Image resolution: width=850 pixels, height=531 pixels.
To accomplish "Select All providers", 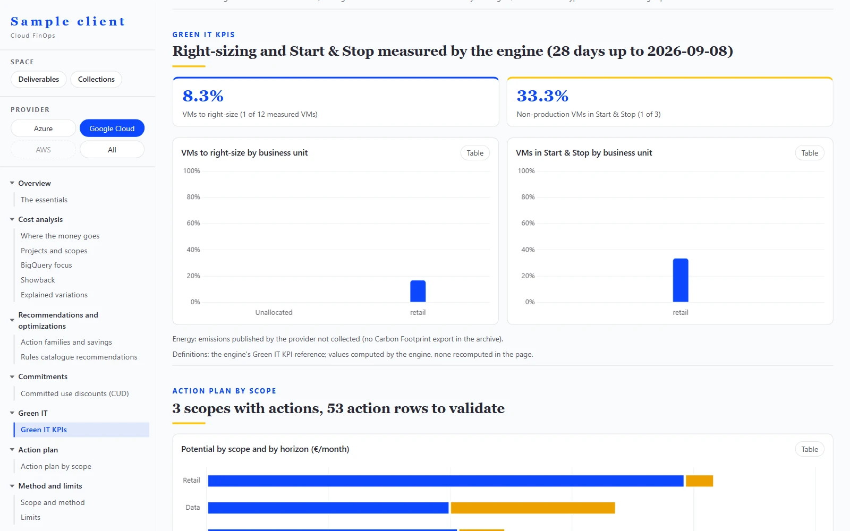I will point(112,150).
